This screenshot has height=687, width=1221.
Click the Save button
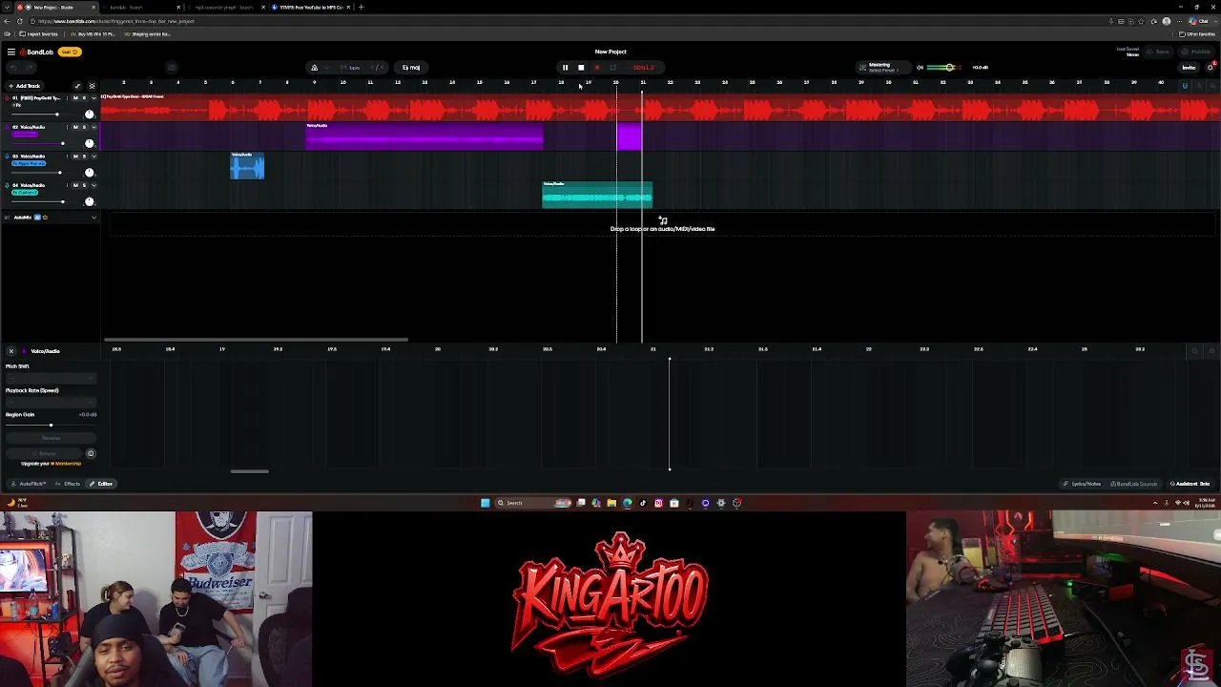tap(1160, 52)
